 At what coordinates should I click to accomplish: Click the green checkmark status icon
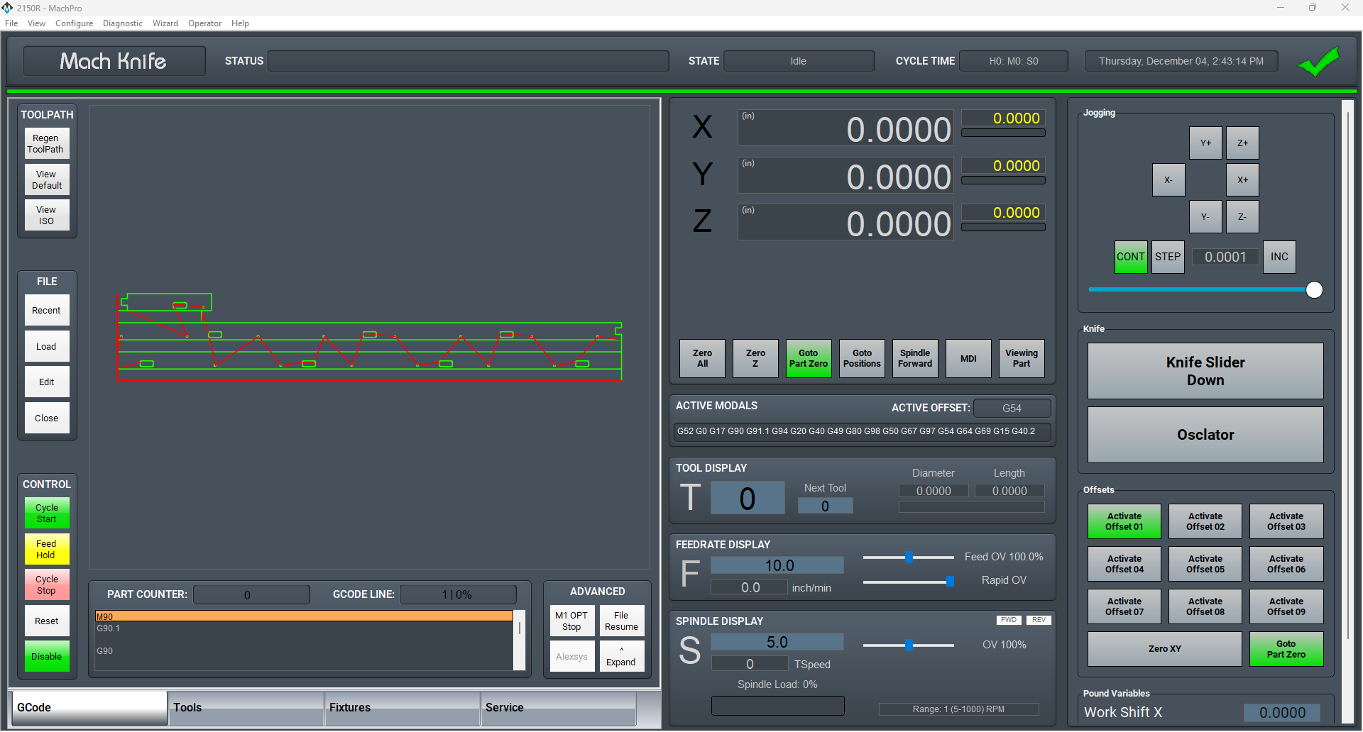tap(1318, 62)
